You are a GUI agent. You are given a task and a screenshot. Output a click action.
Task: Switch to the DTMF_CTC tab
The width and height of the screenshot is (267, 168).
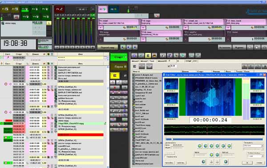click(x=191, y=61)
